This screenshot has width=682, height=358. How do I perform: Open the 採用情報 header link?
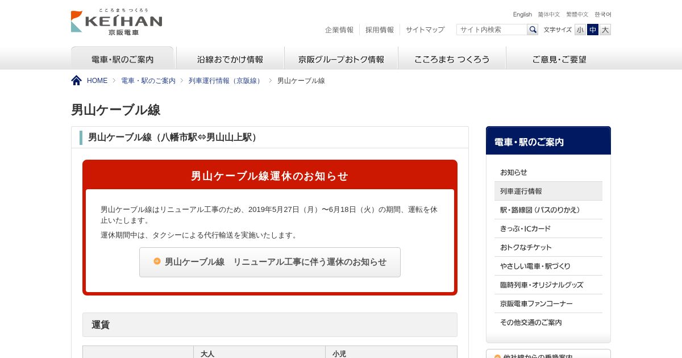coord(380,30)
